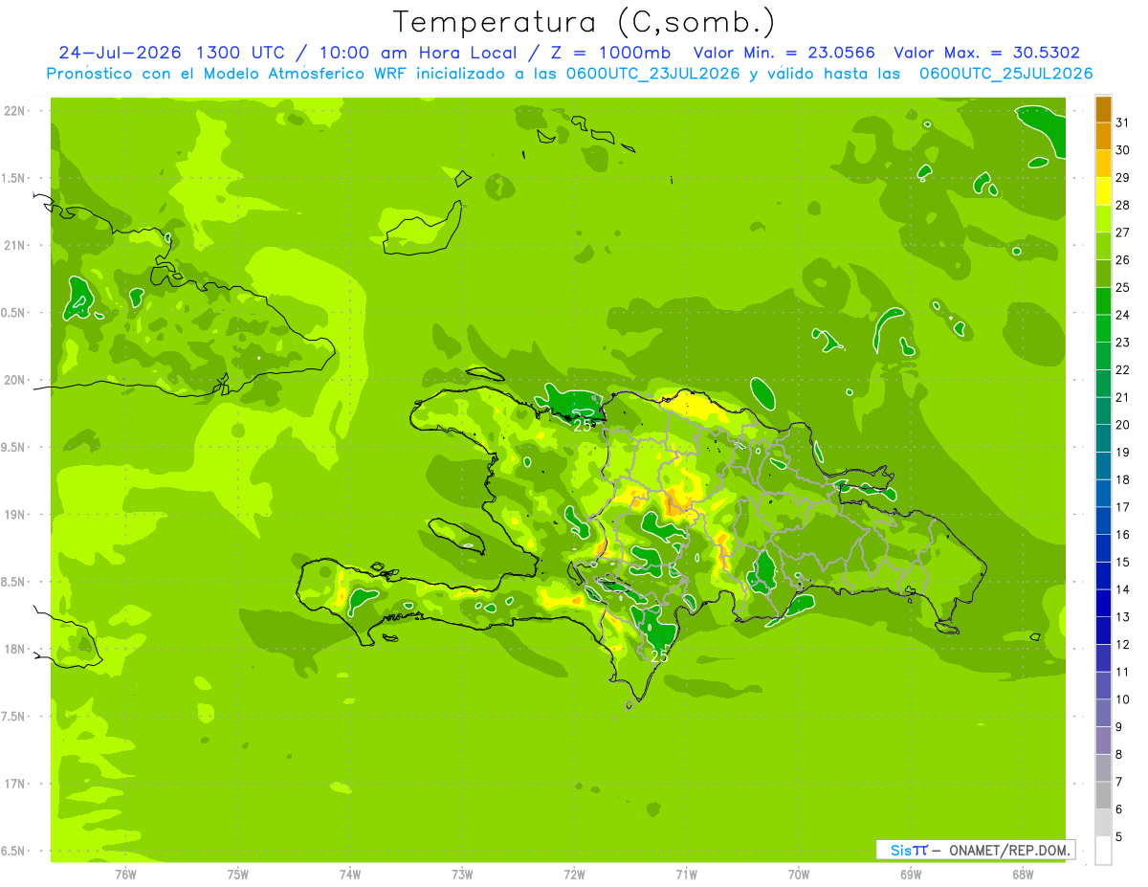Click the orange swatch between 30 and 31
This screenshot has width=1148, height=887.
(1103, 137)
